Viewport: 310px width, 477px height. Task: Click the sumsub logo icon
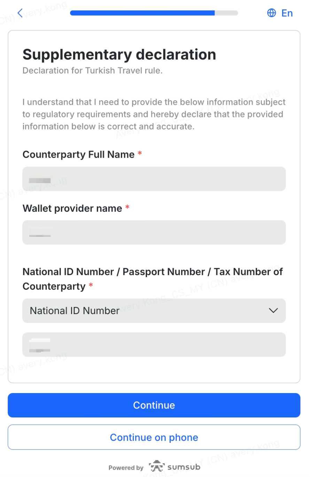pyautogui.click(x=156, y=467)
